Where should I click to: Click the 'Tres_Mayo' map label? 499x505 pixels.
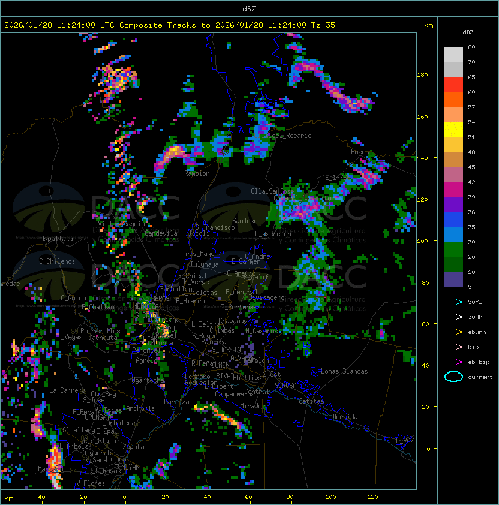point(198,254)
